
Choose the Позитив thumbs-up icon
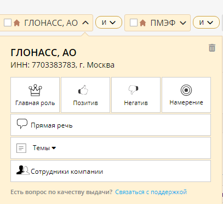[x=83, y=90]
